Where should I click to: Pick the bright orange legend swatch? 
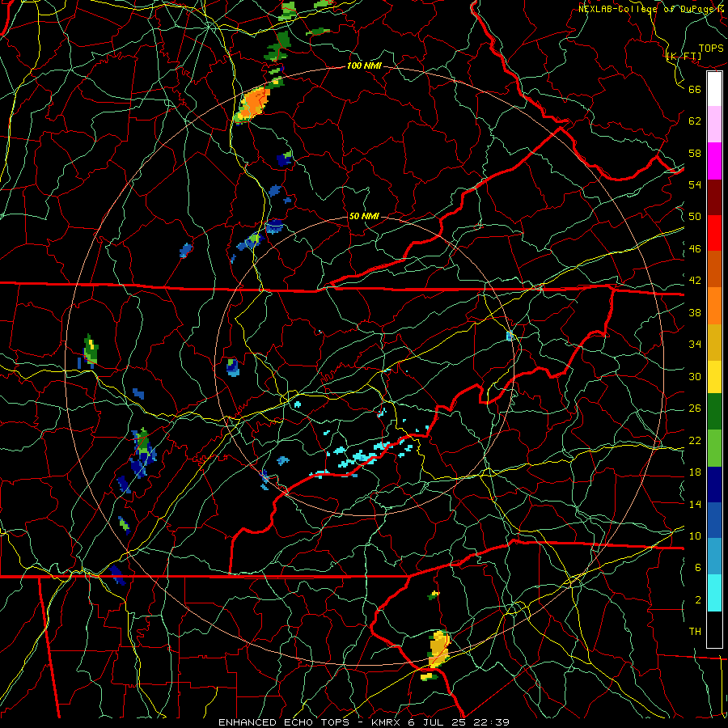tap(714, 306)
